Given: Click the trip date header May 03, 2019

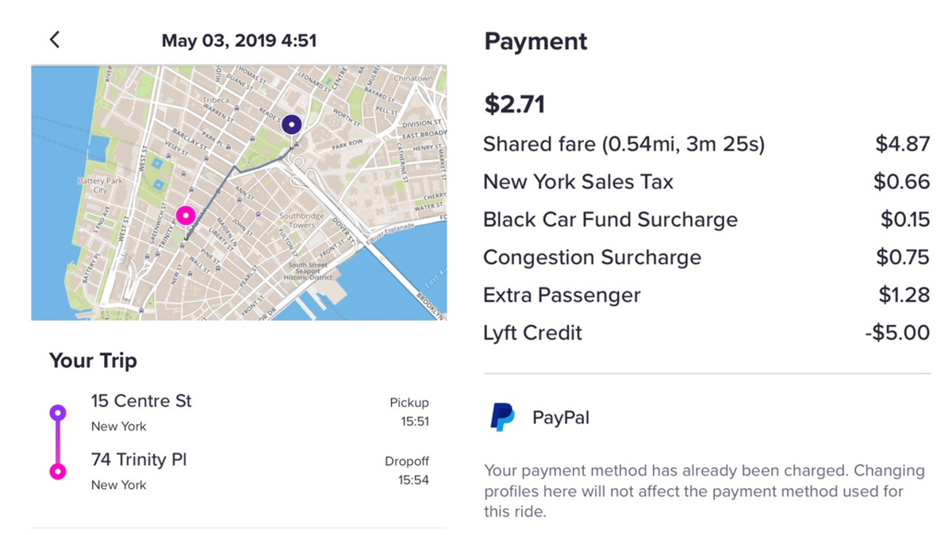Looking at the screenshot, I should pos(239,40).
